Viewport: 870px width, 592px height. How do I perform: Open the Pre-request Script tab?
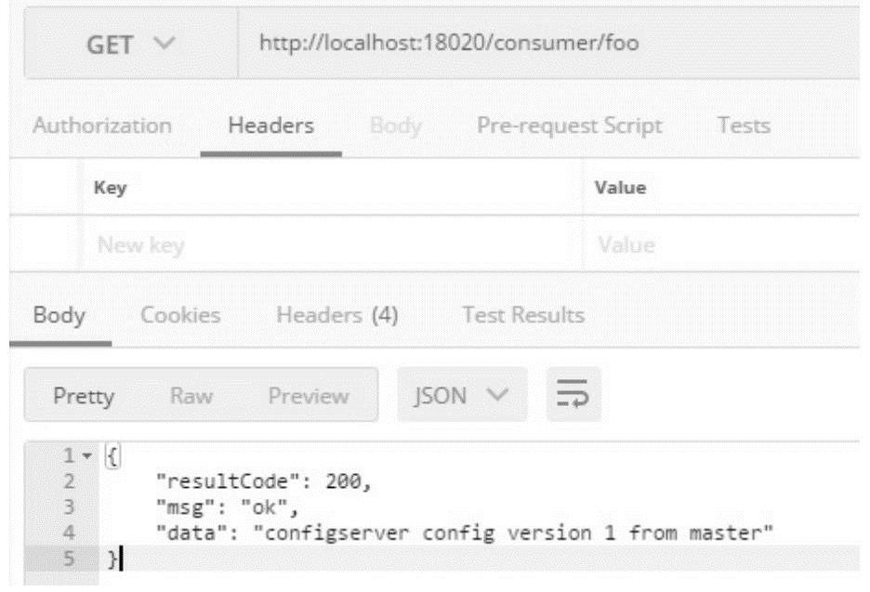pyautogui.click(x=569, y=125)
